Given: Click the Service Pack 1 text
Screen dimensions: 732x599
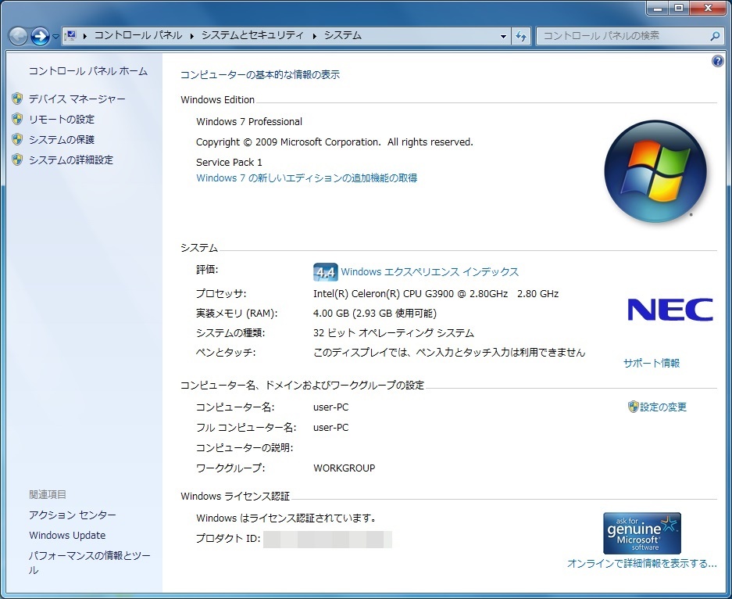Looking at the screenshot, I should pos(229,163).
